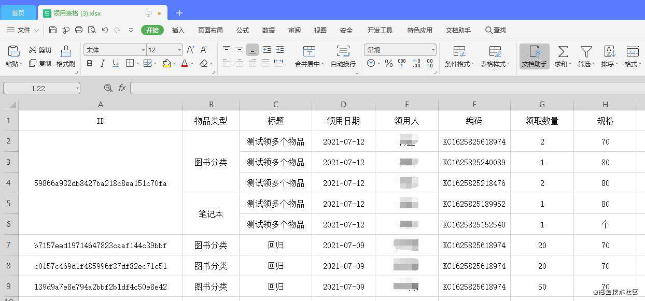Increase font size with the A+ icon
The image size is (645, 301).
(190, 50)
